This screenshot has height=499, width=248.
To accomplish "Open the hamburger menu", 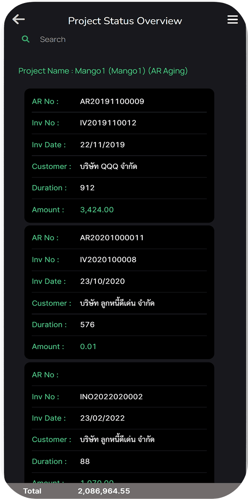I will [233, 19].
